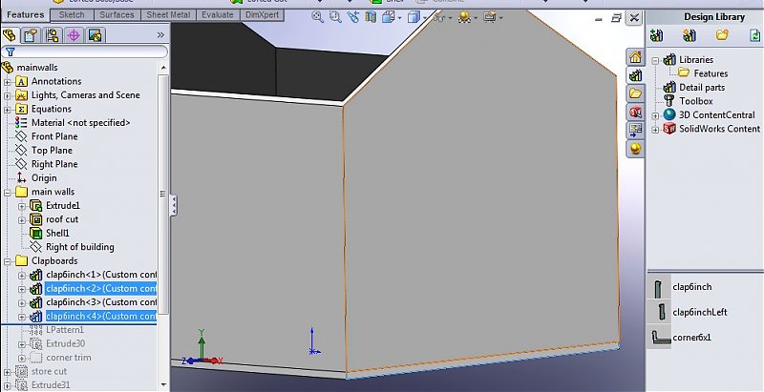Expand the 3D ContentCentral node

tap(655, 115)
